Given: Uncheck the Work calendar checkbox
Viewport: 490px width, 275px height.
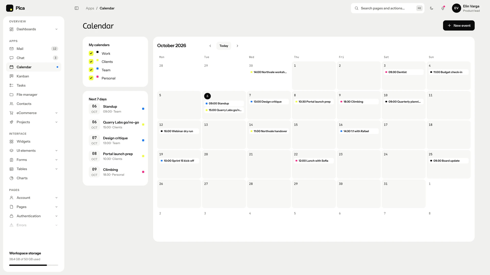Looking at the screenshot, I should click(x=91, y=53).
